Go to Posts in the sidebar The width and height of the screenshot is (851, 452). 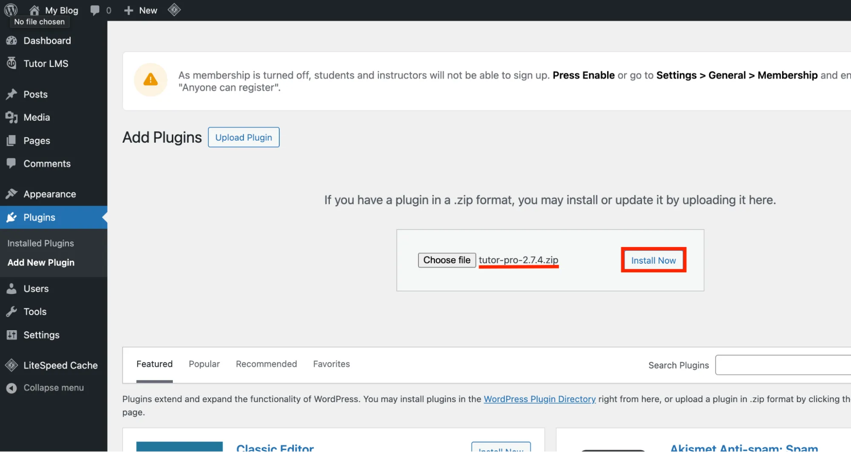(35, 94)
